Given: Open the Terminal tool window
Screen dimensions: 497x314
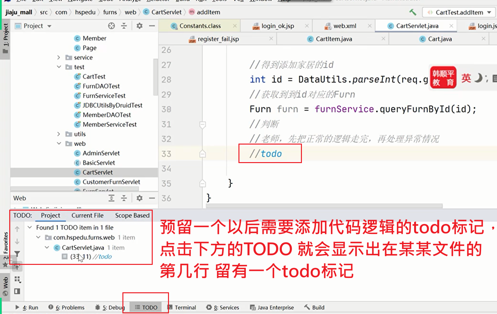Looking at the screenshot, I should (x=182, y=308).
